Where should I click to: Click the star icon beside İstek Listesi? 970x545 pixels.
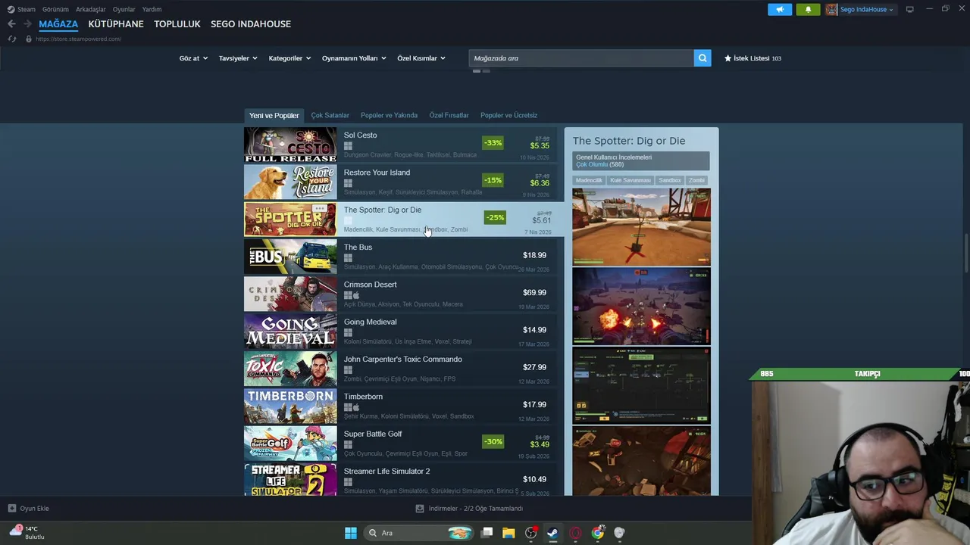(x=728, y=58)
